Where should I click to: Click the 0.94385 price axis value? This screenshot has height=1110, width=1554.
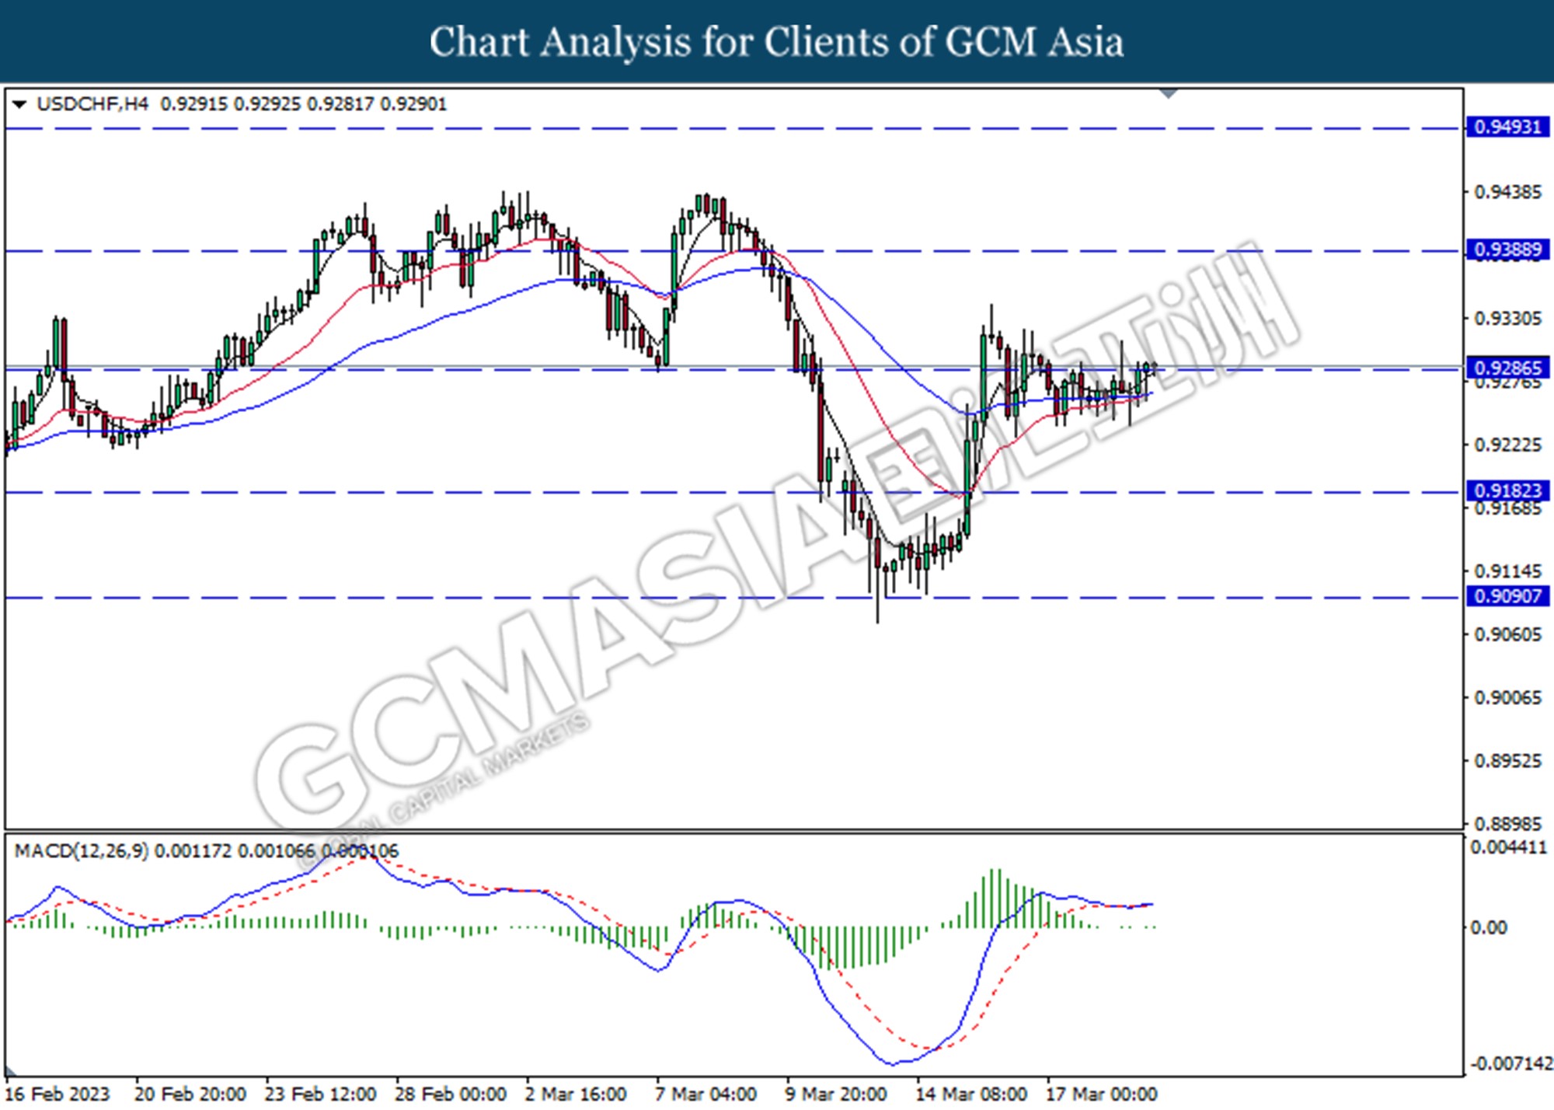point(1508,192)
